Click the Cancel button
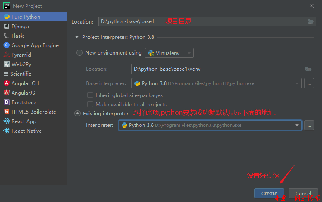The height and width of the screenshot is (202, 322). [303, 193]
